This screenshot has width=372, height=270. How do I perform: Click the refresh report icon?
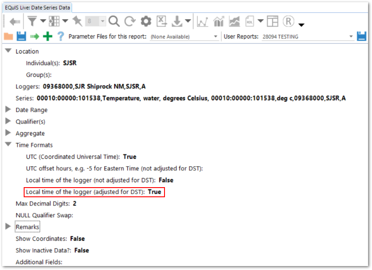point(129,21)
